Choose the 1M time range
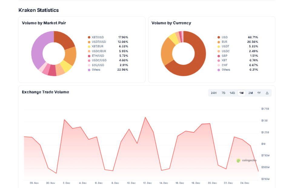The width and height of the screenshot is (288, 188). [241, 93]
